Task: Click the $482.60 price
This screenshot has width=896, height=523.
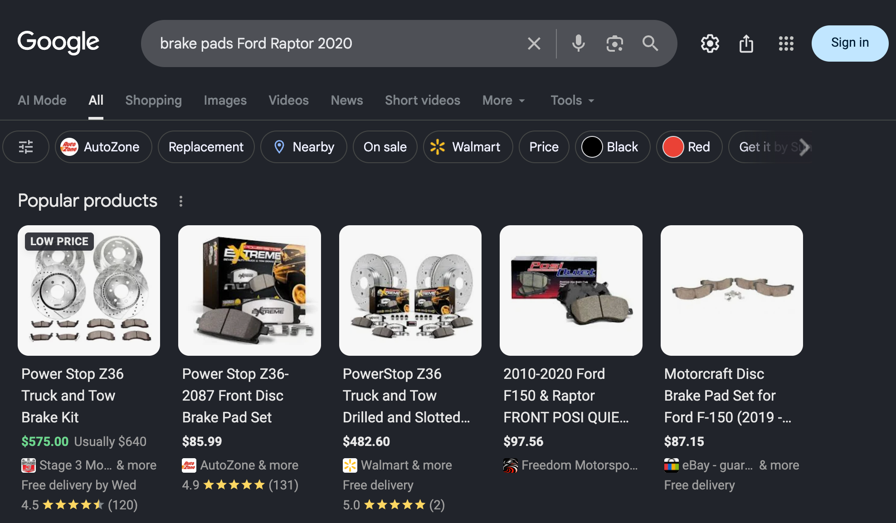Action: point(366,441)
